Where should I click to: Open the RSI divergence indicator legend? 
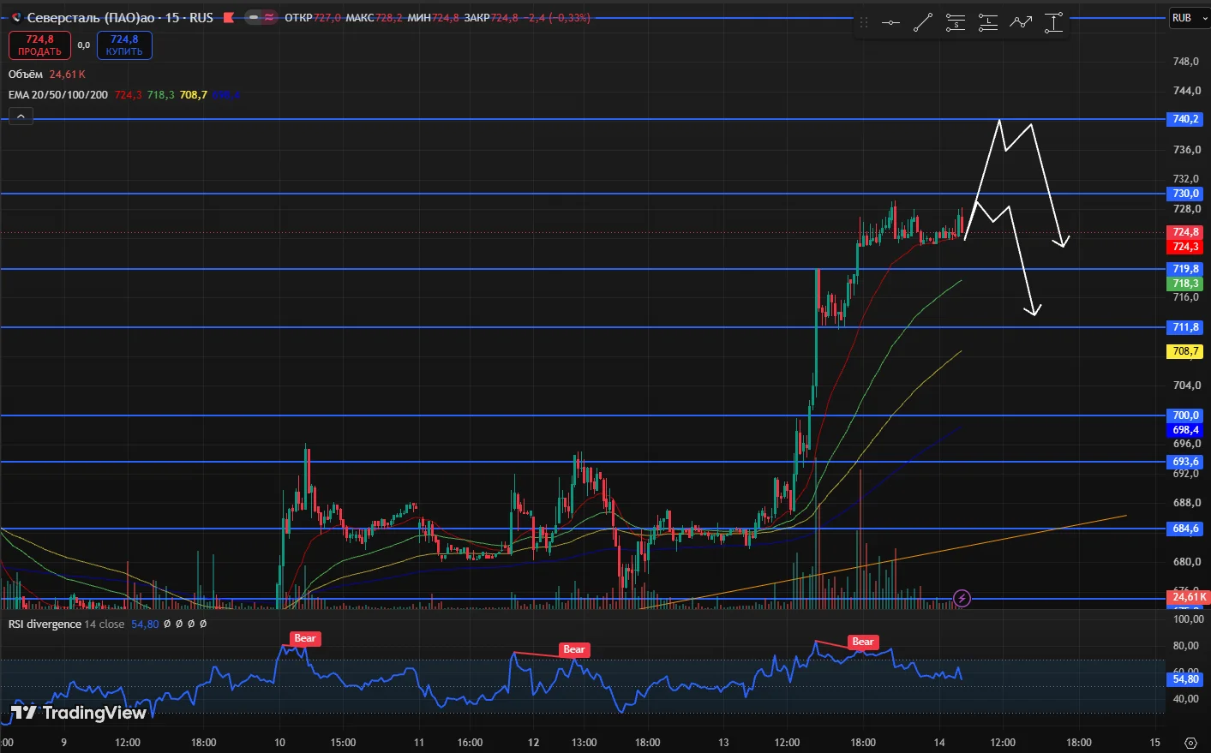[45, 624]
